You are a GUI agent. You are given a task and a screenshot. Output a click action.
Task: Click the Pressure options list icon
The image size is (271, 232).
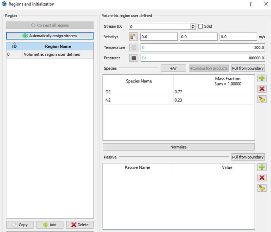(x=133, y=58)
